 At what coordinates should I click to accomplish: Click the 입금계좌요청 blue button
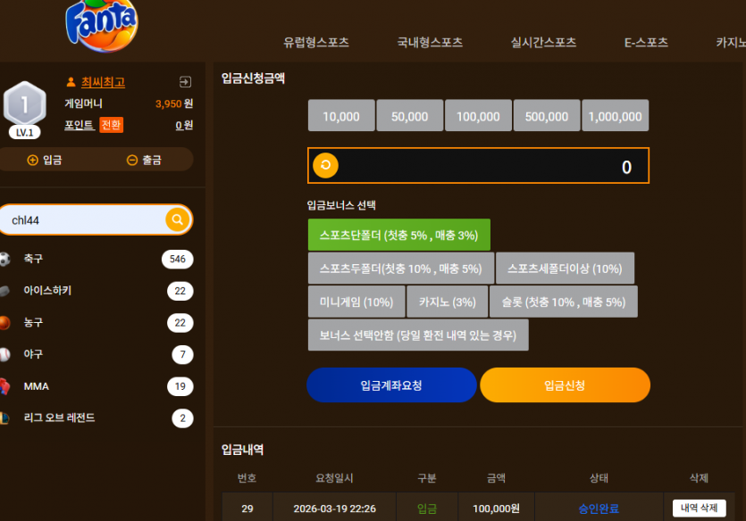(391, 385)
